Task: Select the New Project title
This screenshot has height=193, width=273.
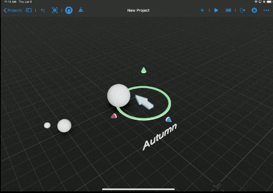Action: coord(138,10)
